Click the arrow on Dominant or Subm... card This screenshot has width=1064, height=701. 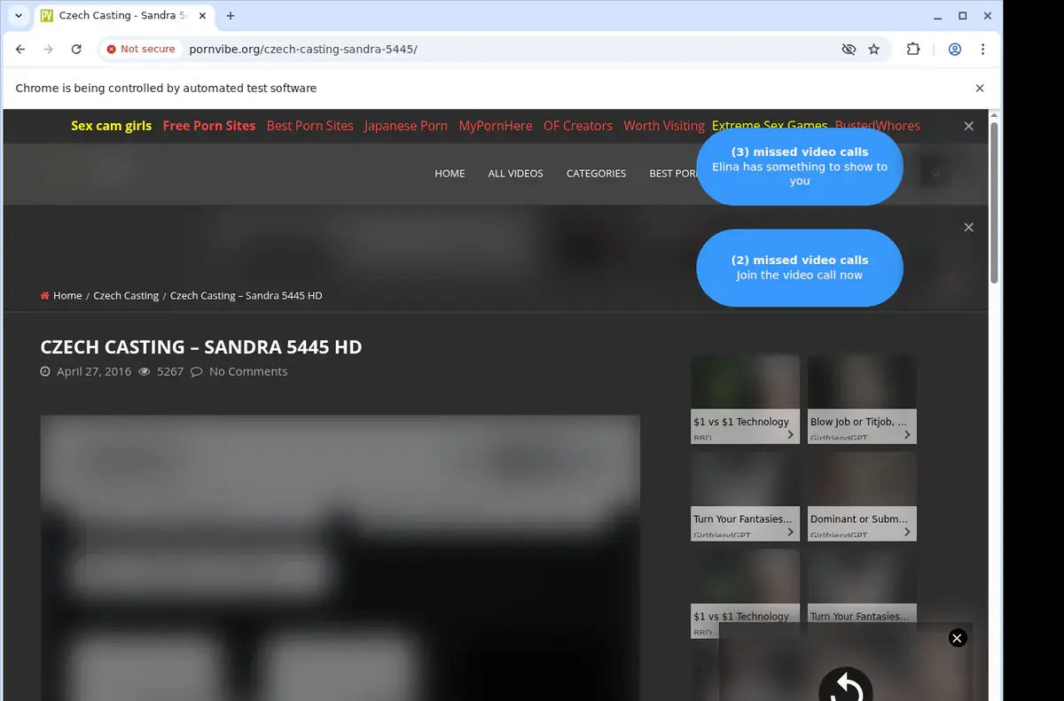(x=907, y=532)
